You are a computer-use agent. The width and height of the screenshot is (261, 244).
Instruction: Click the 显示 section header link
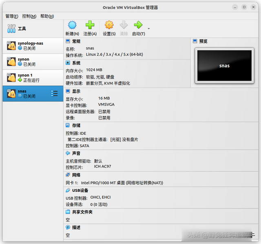point(76,91)
